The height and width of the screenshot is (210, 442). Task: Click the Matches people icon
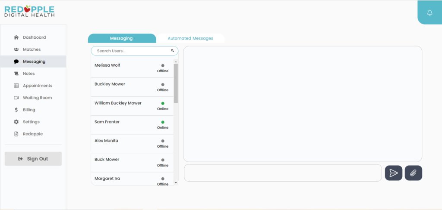(16, 49)
